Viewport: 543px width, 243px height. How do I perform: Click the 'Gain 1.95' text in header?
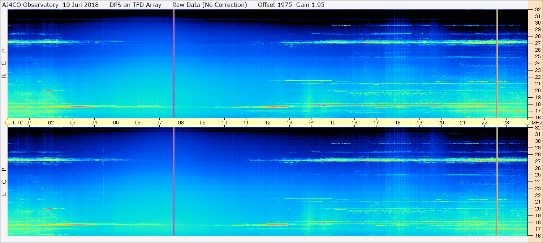pyautogui.click(x=310, y=5)
